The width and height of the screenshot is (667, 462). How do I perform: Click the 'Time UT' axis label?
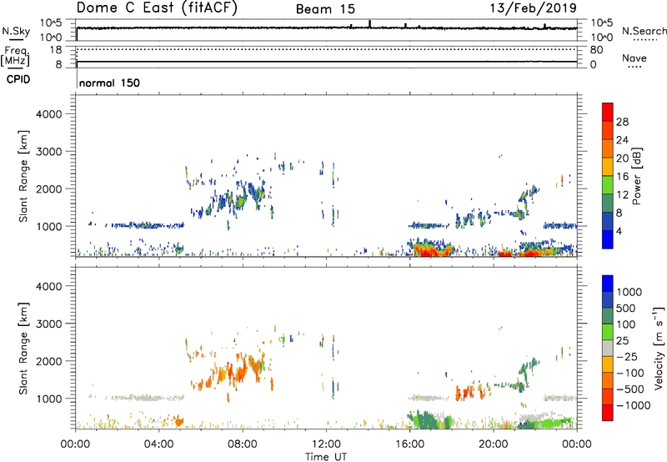coord(326,457)
